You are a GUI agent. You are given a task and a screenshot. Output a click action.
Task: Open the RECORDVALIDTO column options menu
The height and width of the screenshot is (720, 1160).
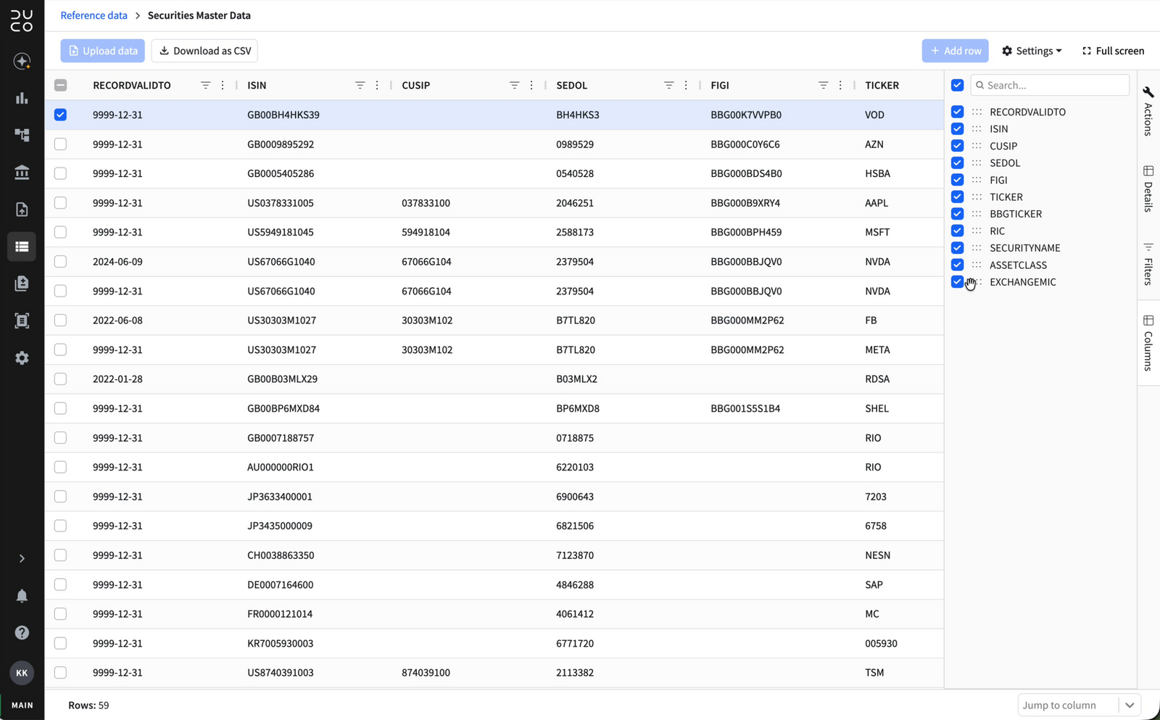[223, 86]
